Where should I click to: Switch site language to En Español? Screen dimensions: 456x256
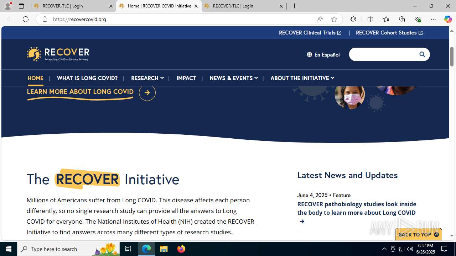323,54
